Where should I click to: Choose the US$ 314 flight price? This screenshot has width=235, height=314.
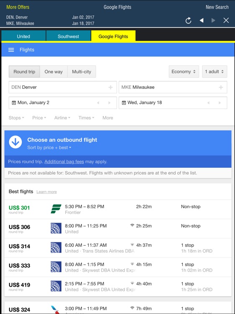click(19, 246)
